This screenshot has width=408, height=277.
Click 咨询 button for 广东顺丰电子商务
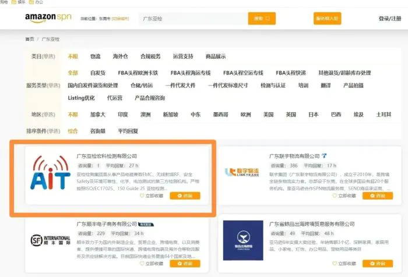point(185,264)
